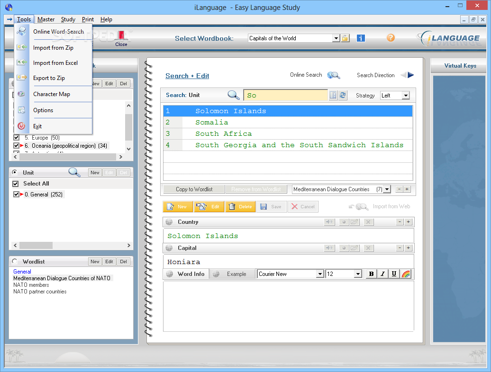Click the Capital globe icon

pyautogui.click(x=169, y=248)
